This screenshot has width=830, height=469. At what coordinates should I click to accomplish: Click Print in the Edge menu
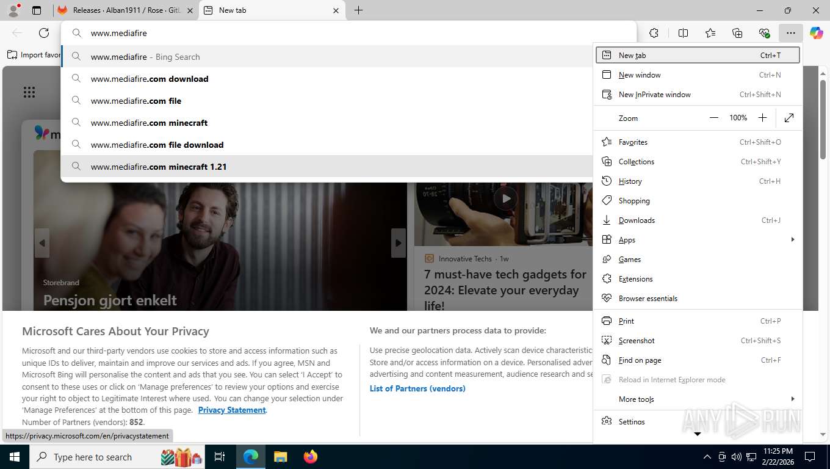pos(698,321)
